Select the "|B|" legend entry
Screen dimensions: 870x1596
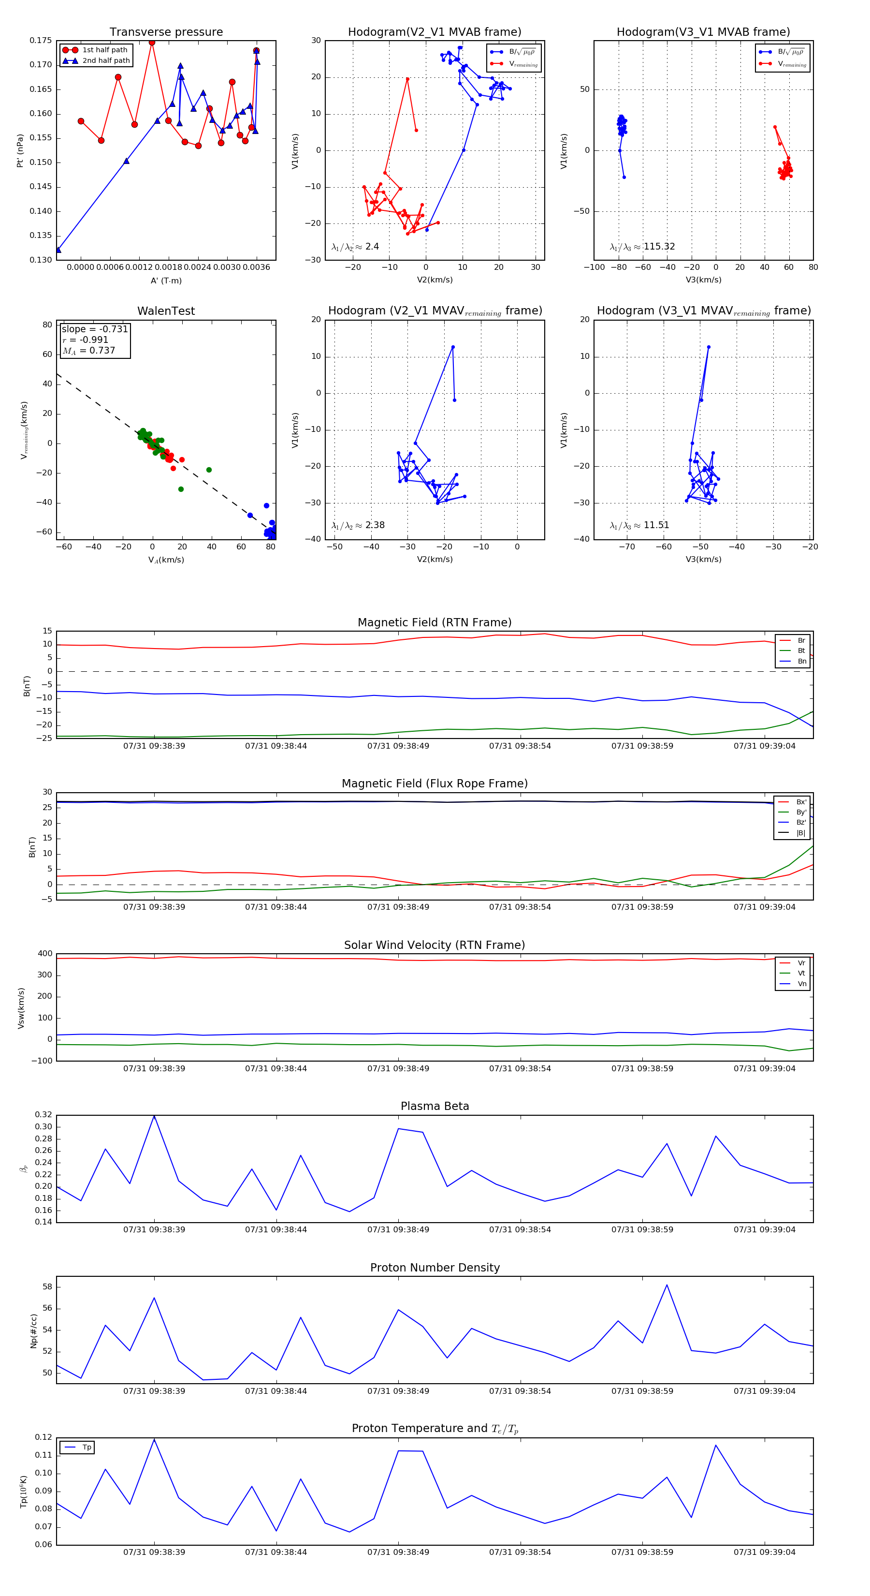click(x=793, y=833)
